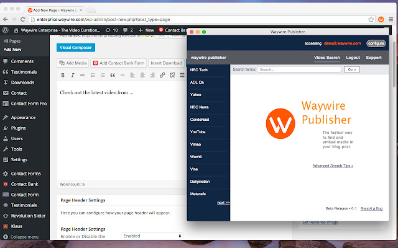This screenshot has height=248, width=398.
Task: Click the browser forward arrow
Action: (x=14, y=19)
